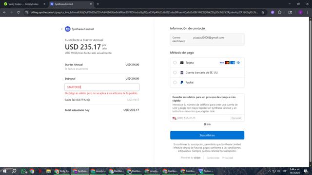The image size is (312, 175).
Task: Open the Windows Start menu
Action: click(x=4, y=171)
